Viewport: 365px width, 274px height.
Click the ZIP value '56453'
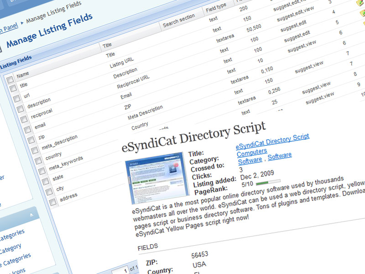200,255
